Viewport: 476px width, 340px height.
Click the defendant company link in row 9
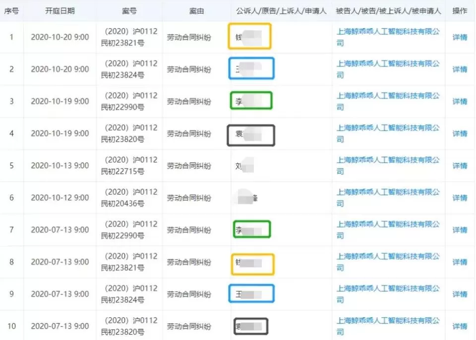click(x=388, y=294)
